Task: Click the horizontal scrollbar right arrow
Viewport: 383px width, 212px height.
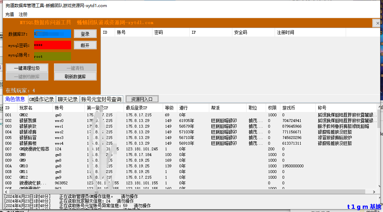Action: tap(373, 192)
